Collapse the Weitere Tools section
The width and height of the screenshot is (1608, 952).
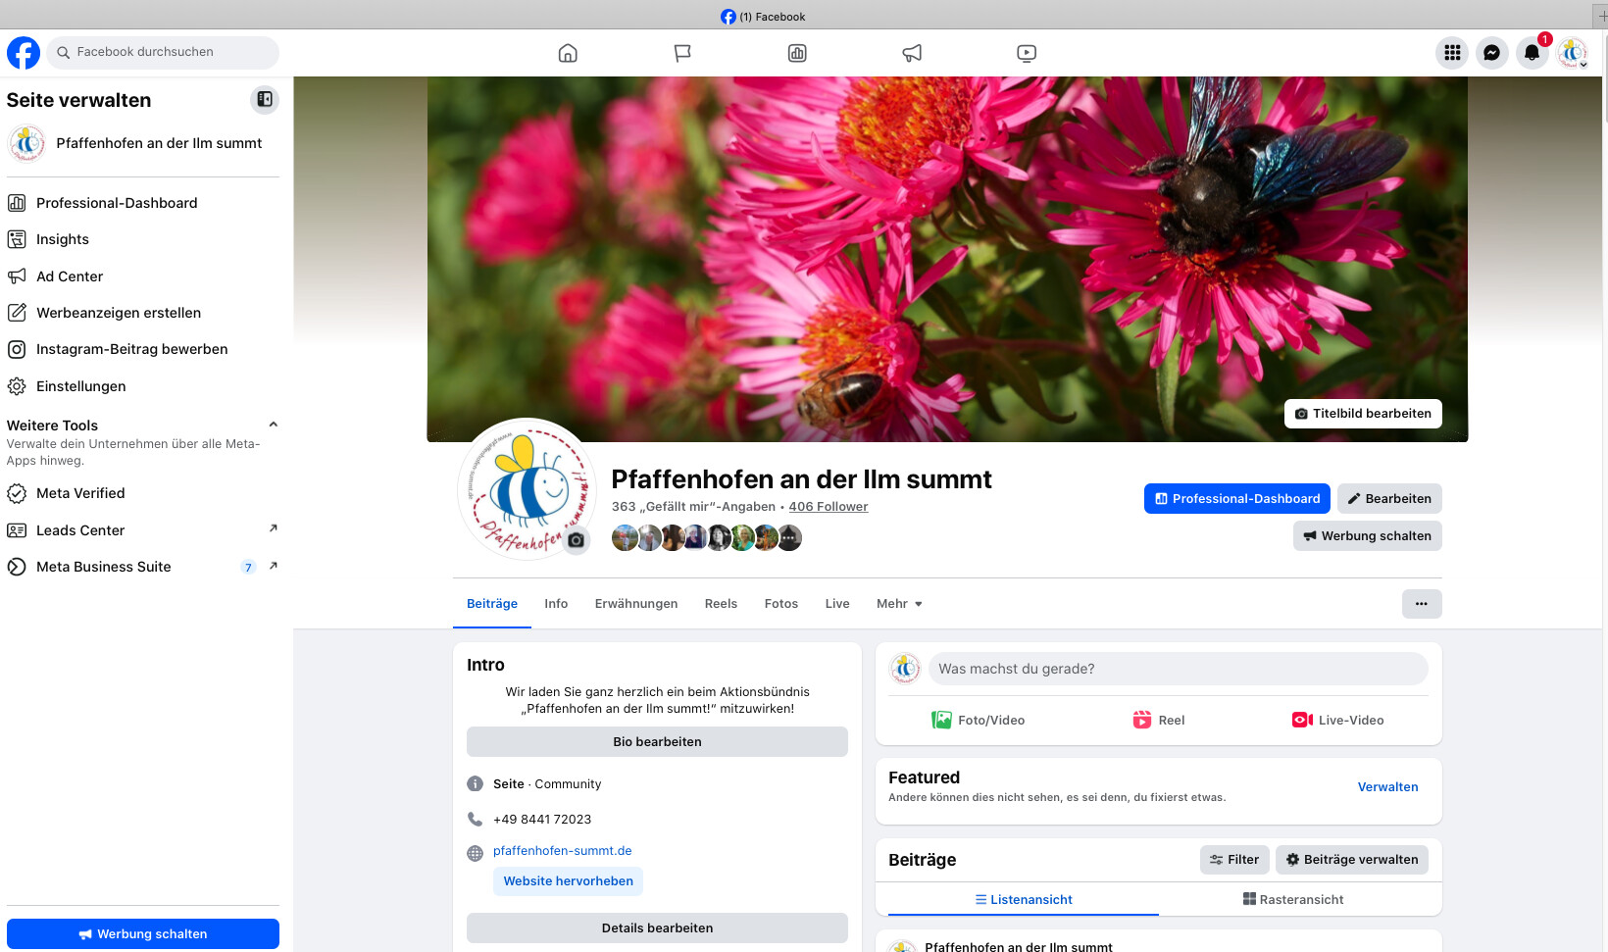[274, 425]
